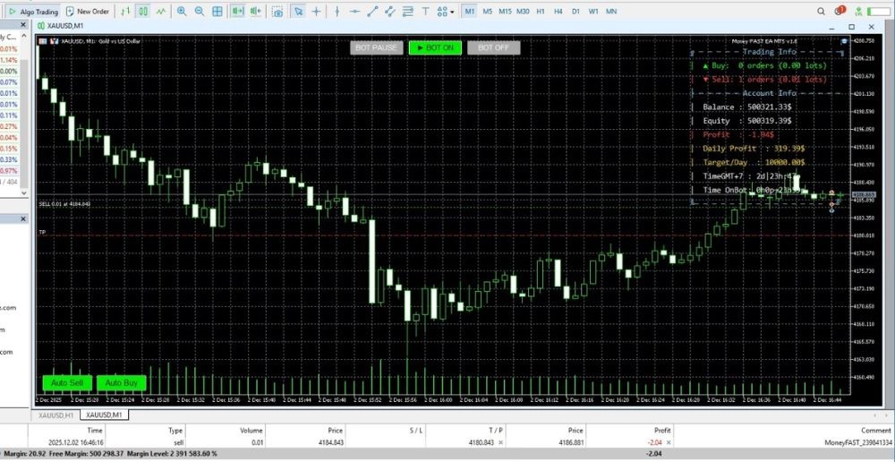Click the BOT OFF button

point(493,47)
